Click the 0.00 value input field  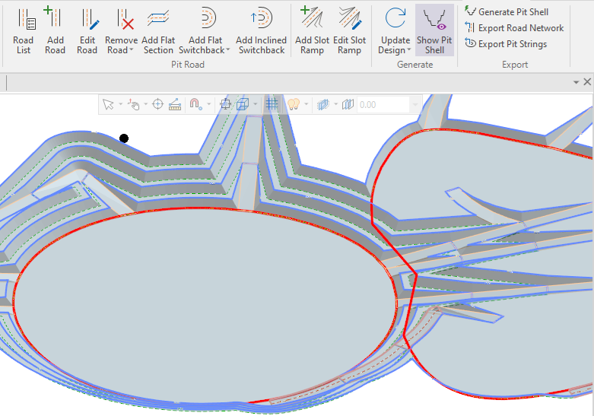[383, 104]
